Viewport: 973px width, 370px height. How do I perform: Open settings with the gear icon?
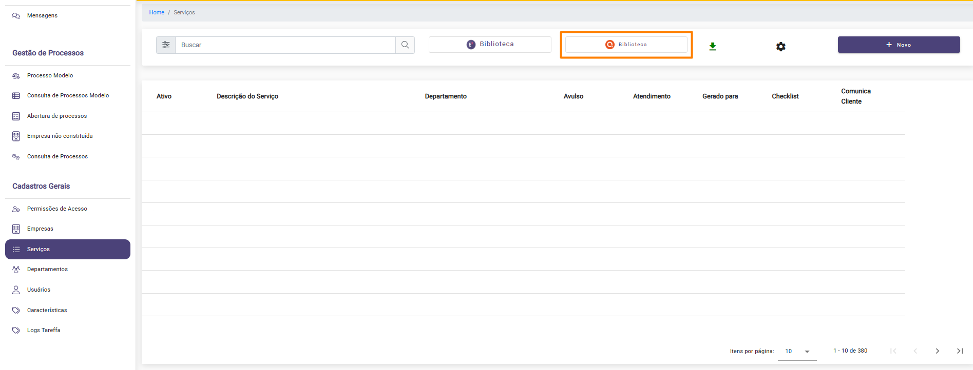coord(780,47)
